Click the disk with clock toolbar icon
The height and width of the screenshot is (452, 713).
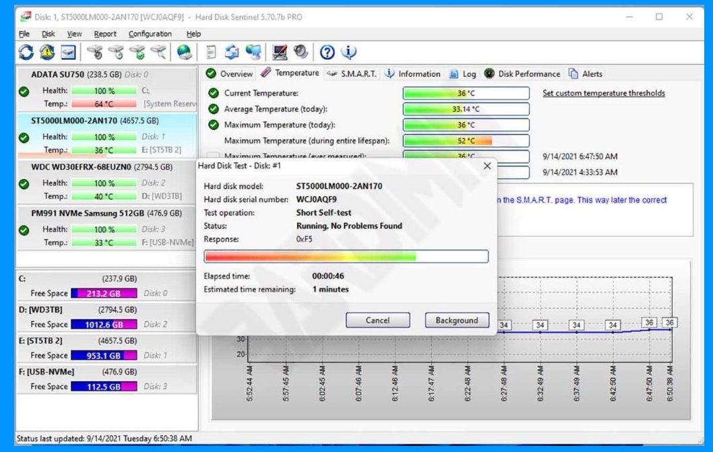click(x=116, y=53)
